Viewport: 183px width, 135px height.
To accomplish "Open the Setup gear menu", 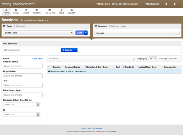I will tap(16, 12).
